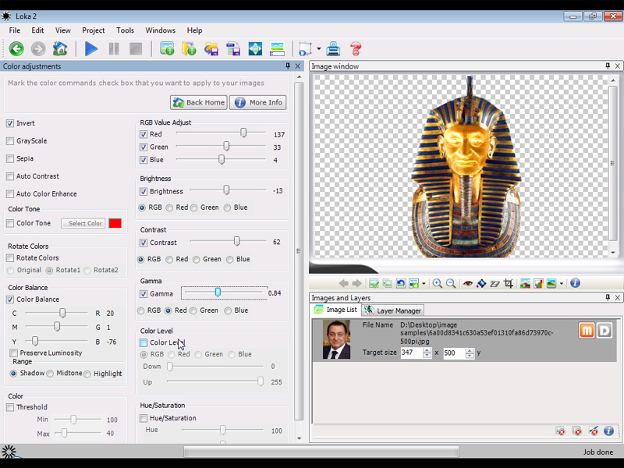Click the Gamma slider handle

click(x=218, y=292)
